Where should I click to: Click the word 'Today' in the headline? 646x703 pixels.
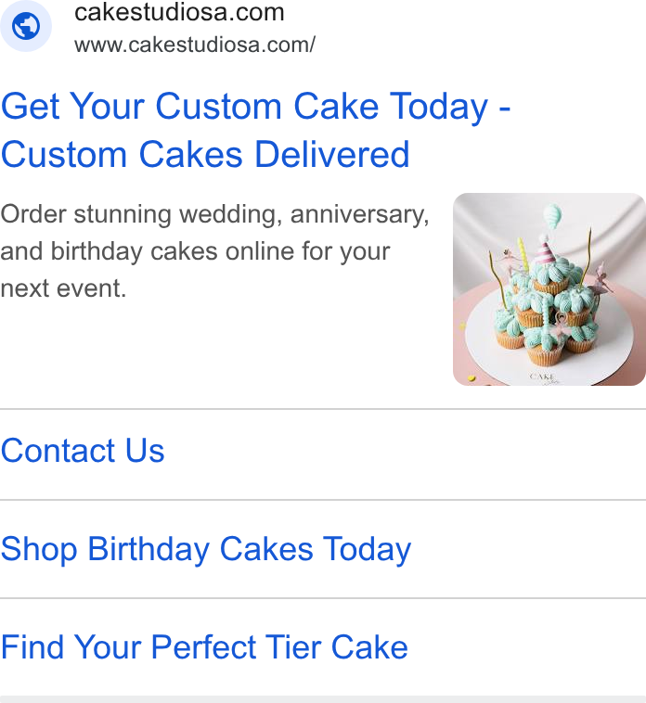pyautogui.click(x=438, y=107)
